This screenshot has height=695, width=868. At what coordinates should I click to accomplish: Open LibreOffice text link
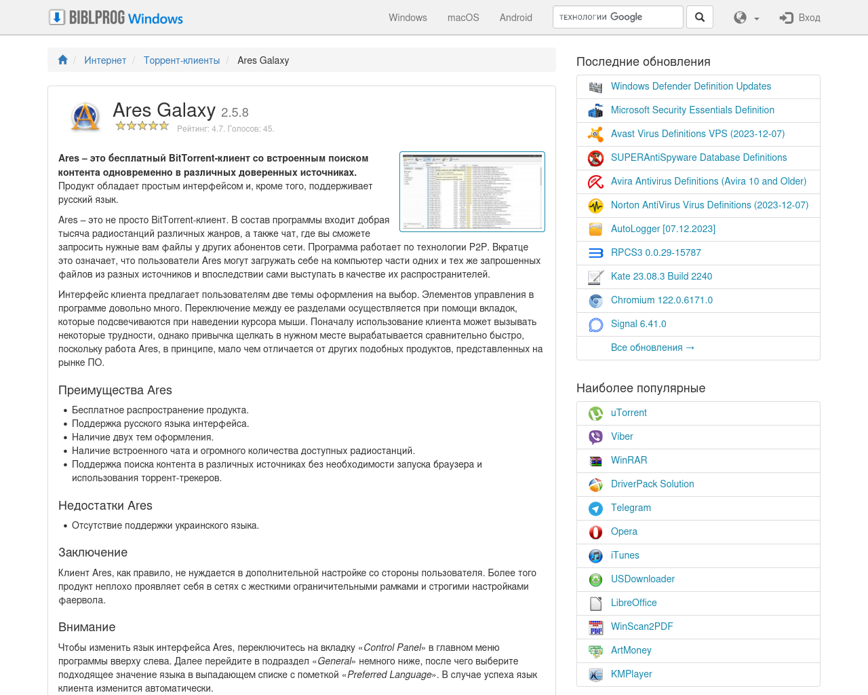tap(633, 603)
